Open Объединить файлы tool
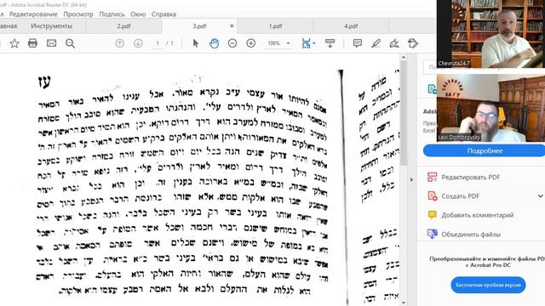Viewport: 545px width, 306px height. pyautogui.click(x=471, y=235)
